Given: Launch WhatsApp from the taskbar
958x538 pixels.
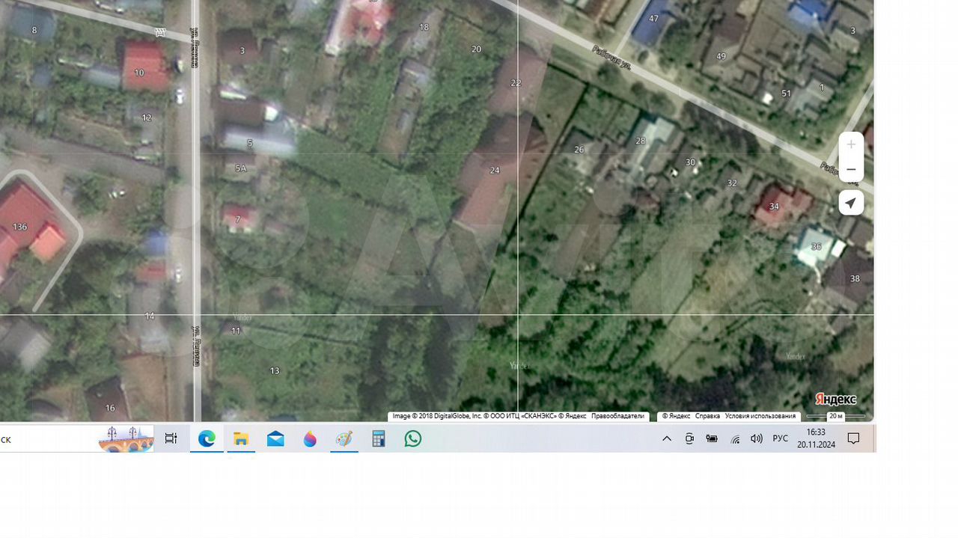Looking at the screenshot, I should 413,439.
